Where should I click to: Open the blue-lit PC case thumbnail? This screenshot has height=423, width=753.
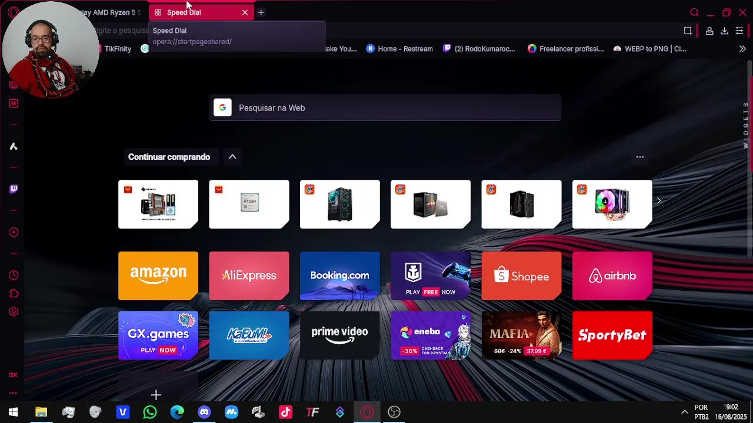click(x=340, y=204)
